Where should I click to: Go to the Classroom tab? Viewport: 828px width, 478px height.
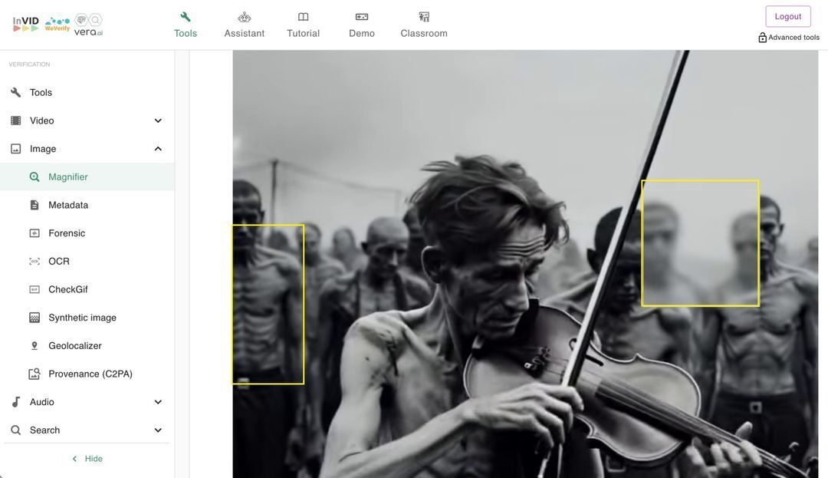pyautogui.click(x=424, y=25)
